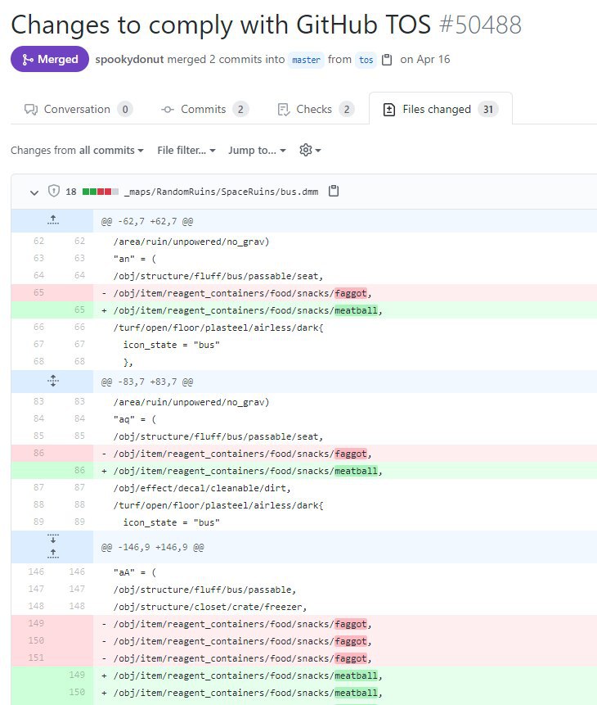Screen dimensions: 597x705
Task: Open the diff settings gear menu
Action: click(310, 150)
